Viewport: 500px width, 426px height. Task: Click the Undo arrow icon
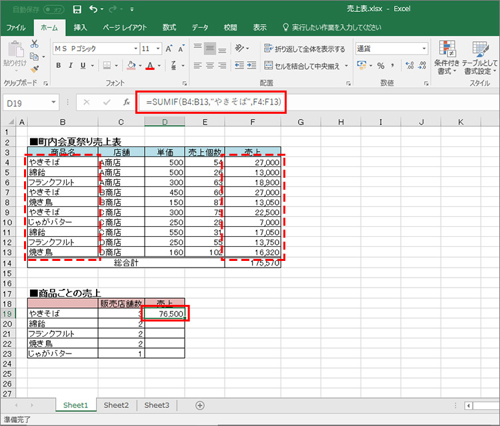pyautogui.click(x=93, y=10)
